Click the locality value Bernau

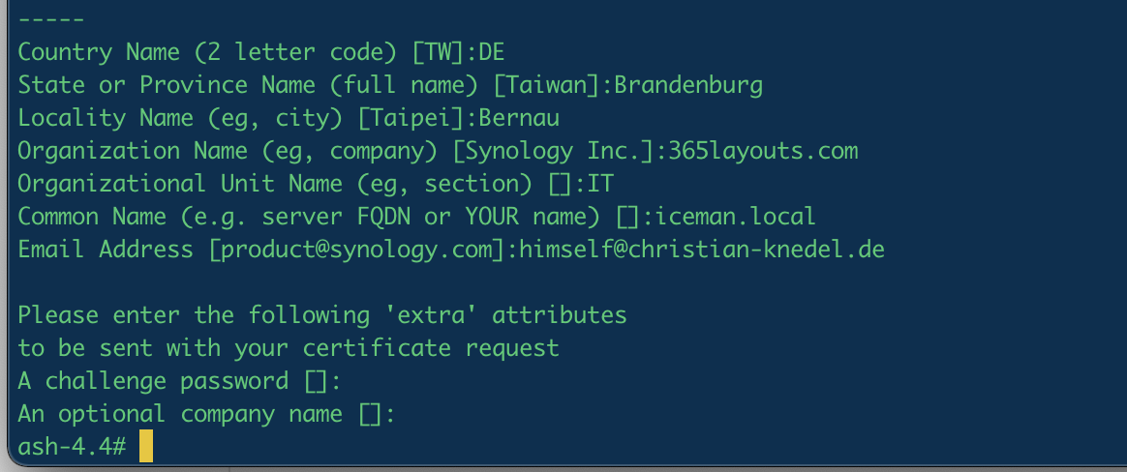click(x=518, y=118)
